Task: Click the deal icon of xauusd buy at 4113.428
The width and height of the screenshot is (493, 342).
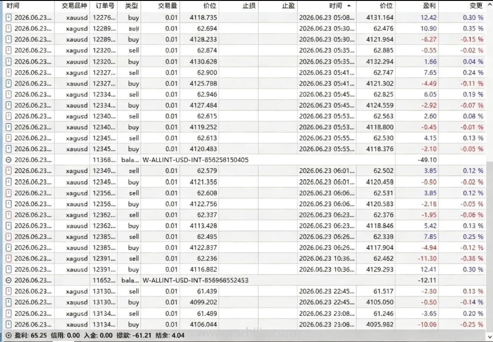Action: click(9, 226)
